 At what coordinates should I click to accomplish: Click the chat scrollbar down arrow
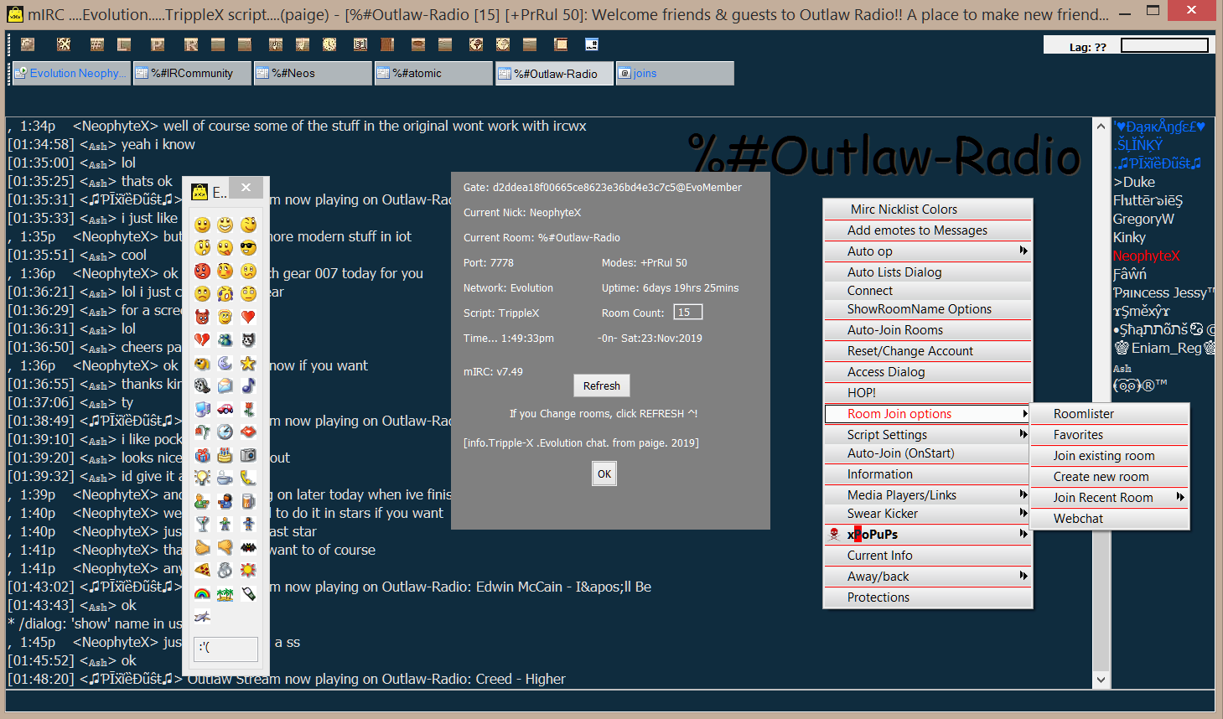(1101, 680)
